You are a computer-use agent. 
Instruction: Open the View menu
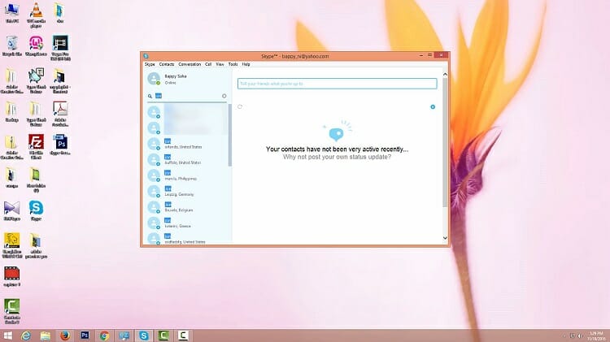click(220, 64)
